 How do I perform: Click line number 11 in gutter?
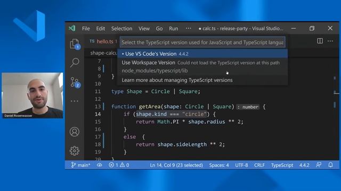point(98,91)
